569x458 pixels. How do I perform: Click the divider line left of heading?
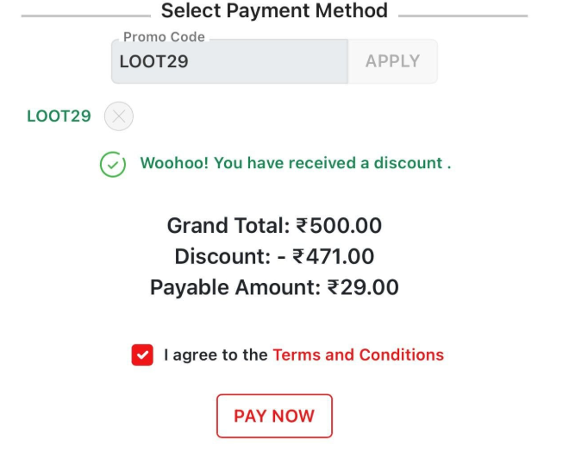tap(84, 16)
